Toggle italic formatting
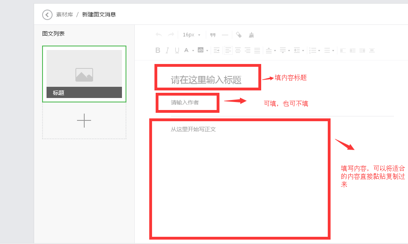Viewport: 408px width, 244px height. [x=167, y=50]
